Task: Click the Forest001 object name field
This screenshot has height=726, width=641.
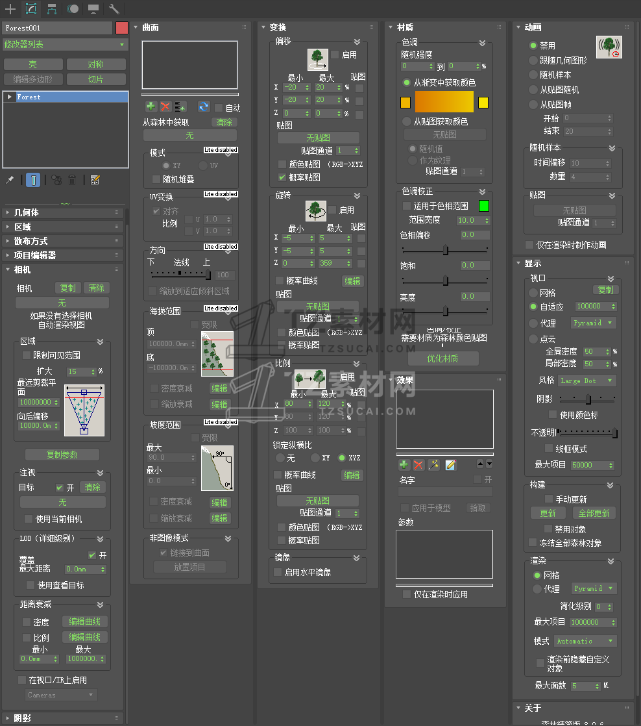Action: [x=57, y=28]
